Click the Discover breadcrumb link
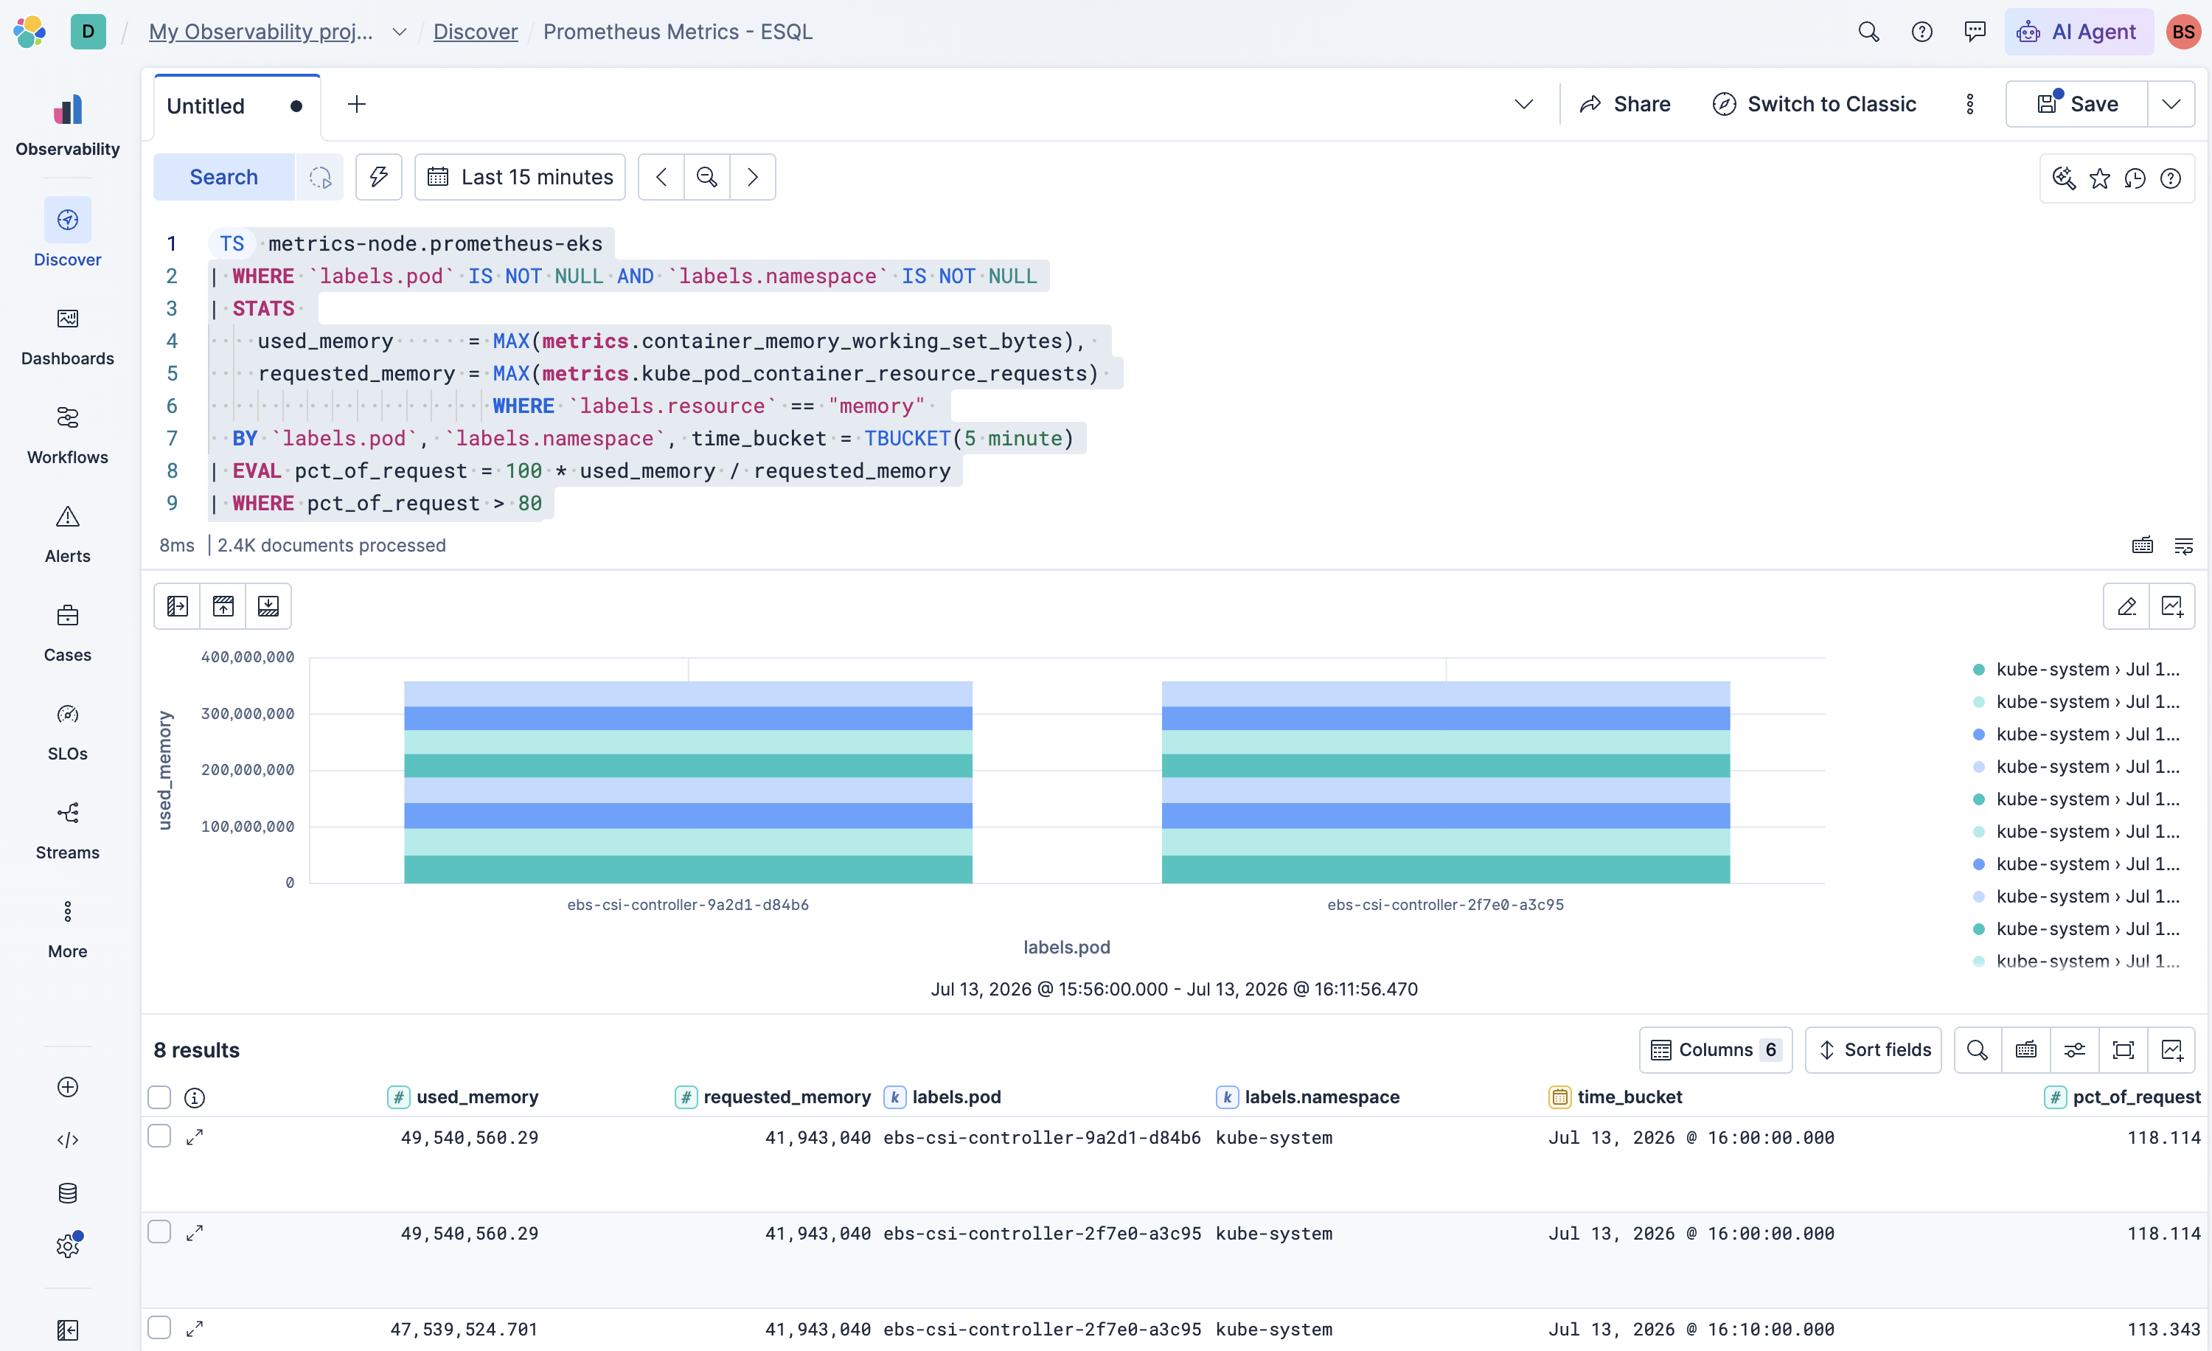Viewport: 2212px width, 1351px height. click(x=475, y=32)
